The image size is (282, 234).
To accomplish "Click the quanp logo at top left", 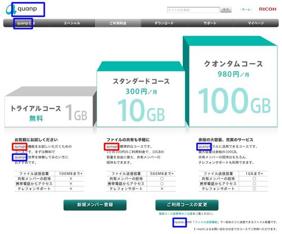I will 21,10.
